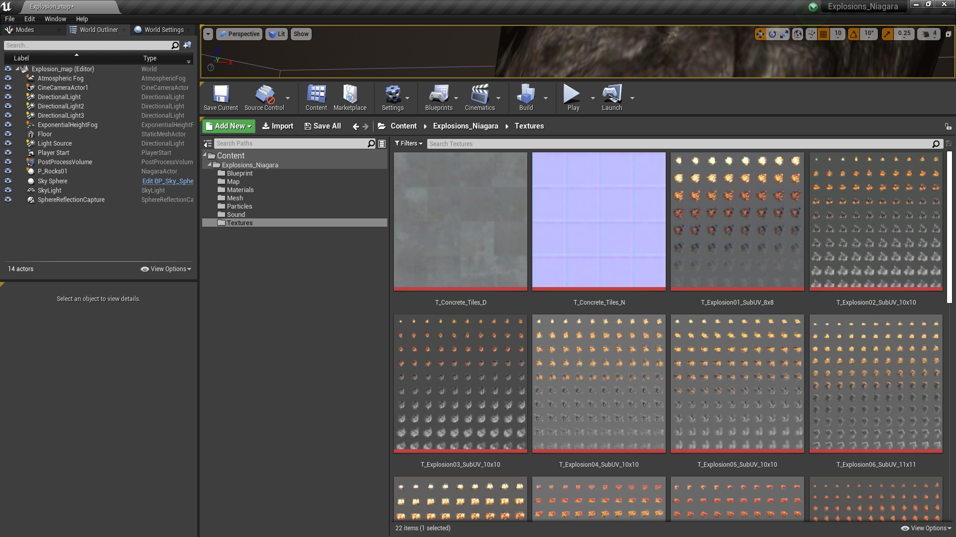Click the Launch project icon
Image resolution: width=956 pixels, height=537 pixels.
tap(612, 97)
